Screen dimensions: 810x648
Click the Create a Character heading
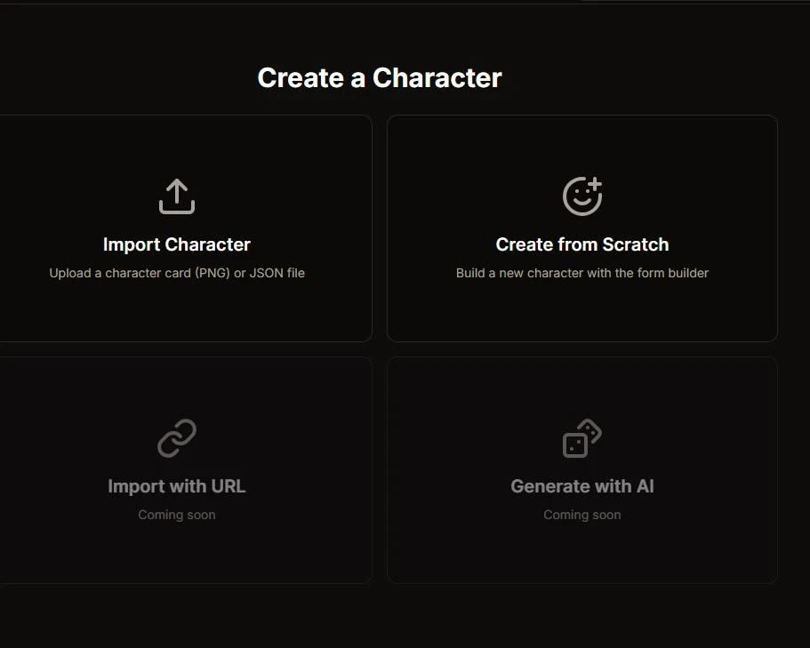click(380, 78)
